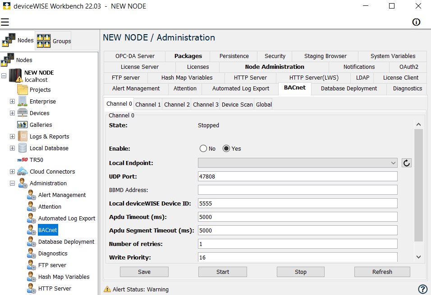Click the Diagnostics tree item icon
Screen dimensions: 431x295
pyautogui.click(x=32, y=253)
